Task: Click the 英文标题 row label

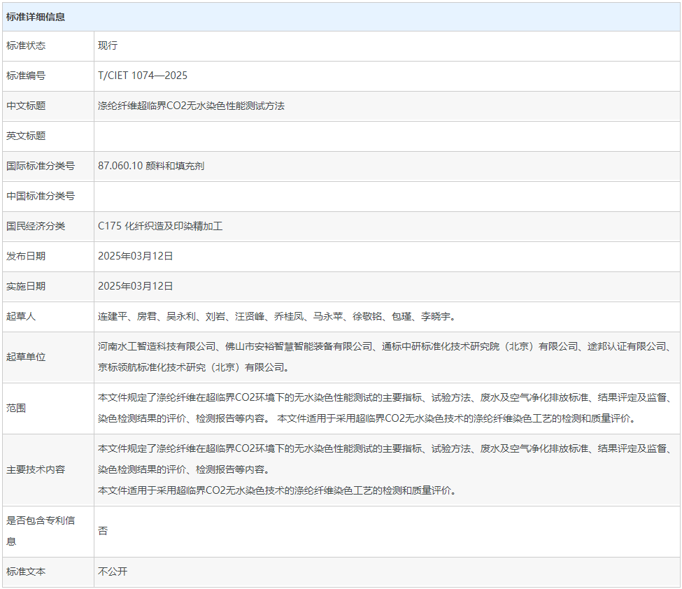Action: (26, 136)
